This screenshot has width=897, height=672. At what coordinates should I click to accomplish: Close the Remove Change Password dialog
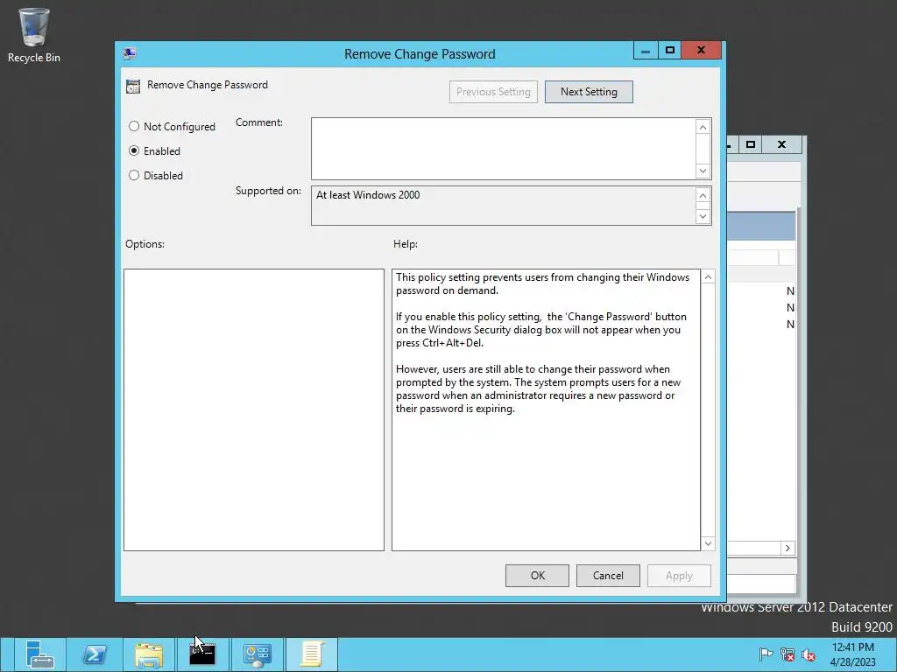pos(702,51)
